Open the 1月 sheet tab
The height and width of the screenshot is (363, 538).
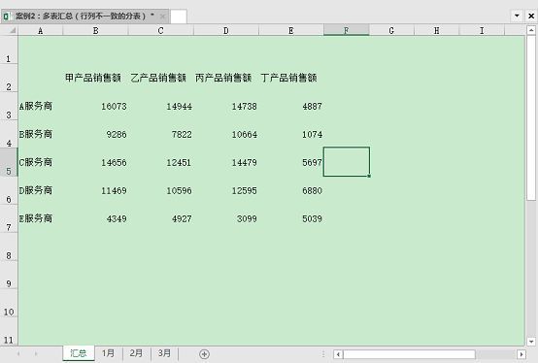pyautogui.click(x=108, y=353)
